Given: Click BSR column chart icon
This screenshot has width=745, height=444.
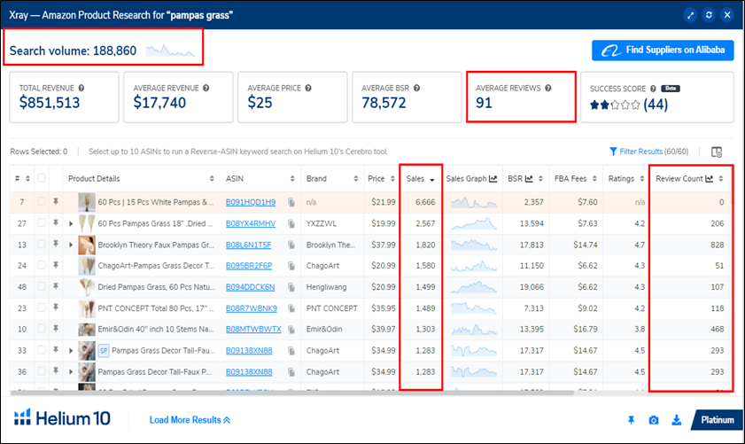Looking at the screenshot, I should [529, 179].
